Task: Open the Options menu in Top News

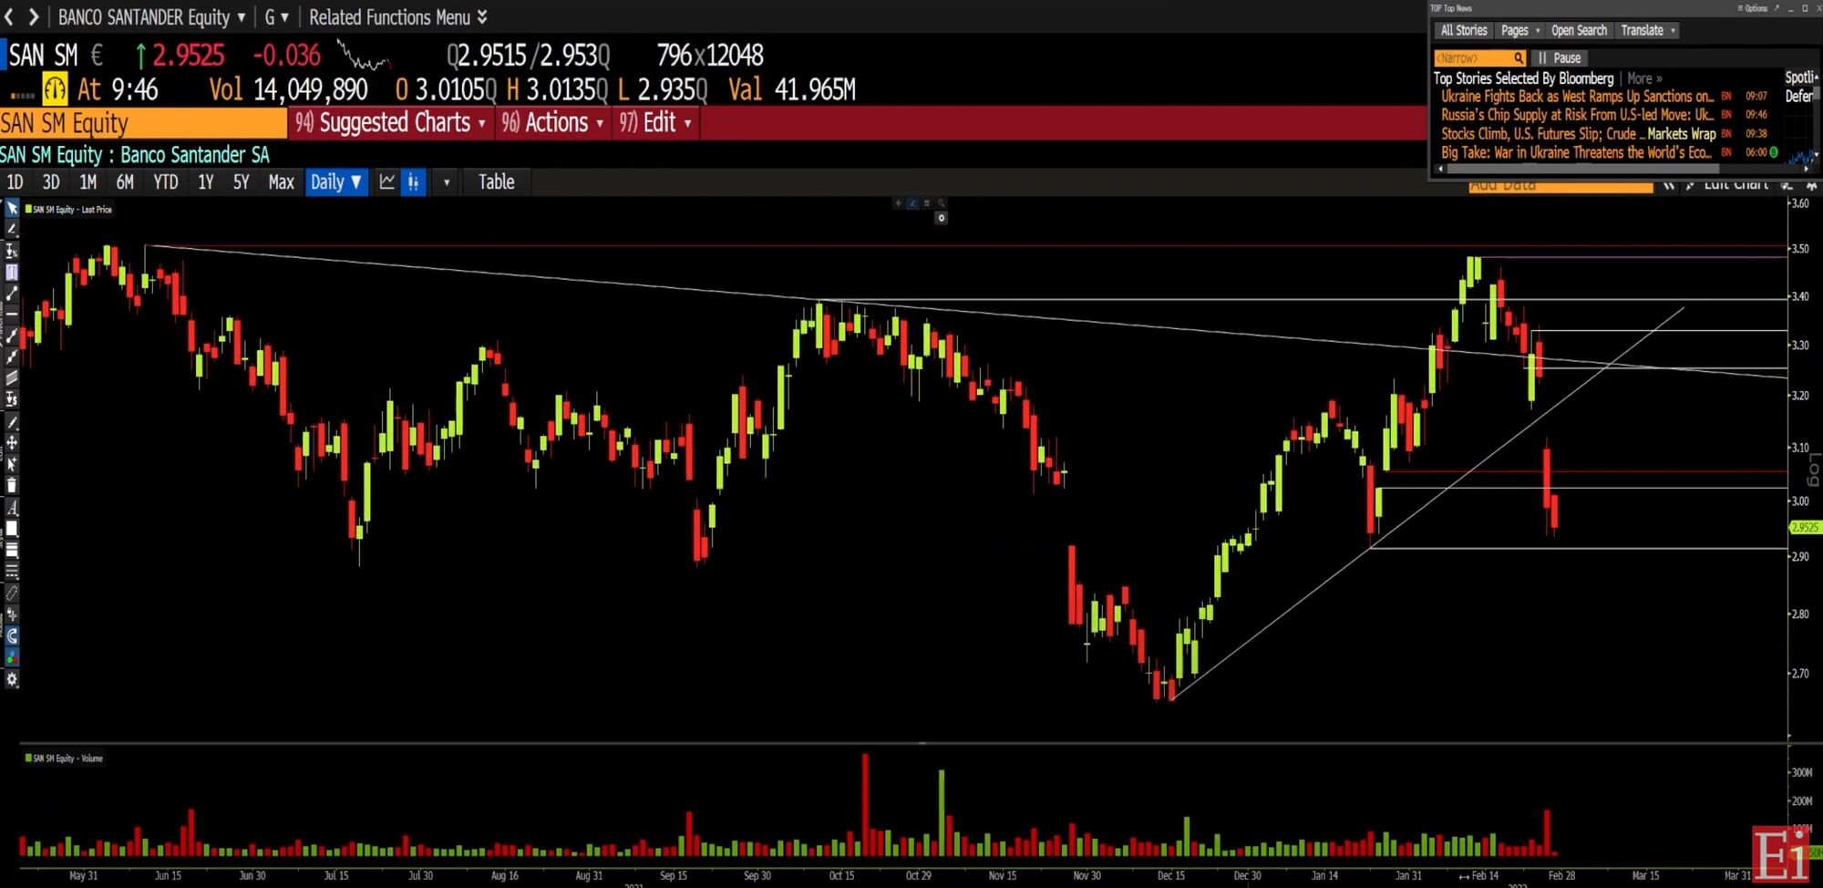Action: [1752, 8]
